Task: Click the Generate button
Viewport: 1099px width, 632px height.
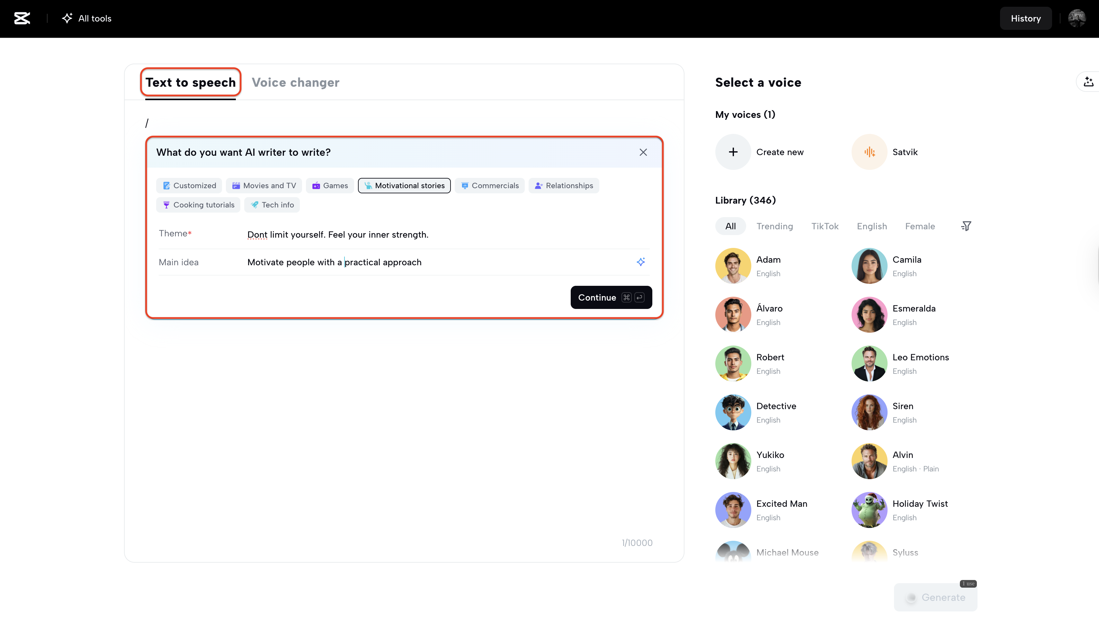Action: pos(935,597)
